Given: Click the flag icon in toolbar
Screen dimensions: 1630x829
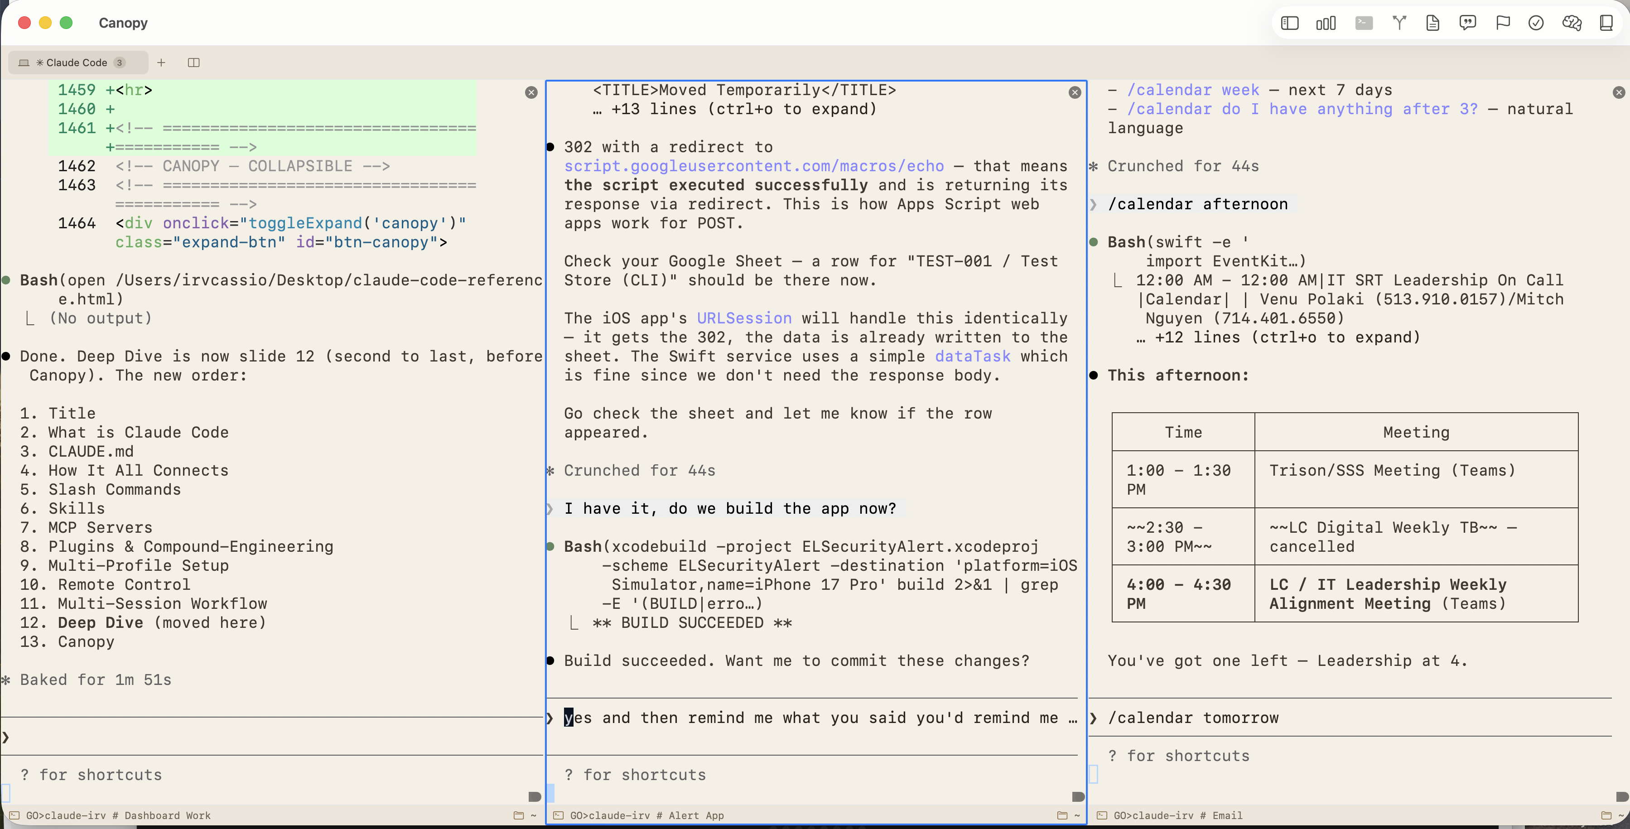Looking at the screenshot, I should click(1502, 24).
